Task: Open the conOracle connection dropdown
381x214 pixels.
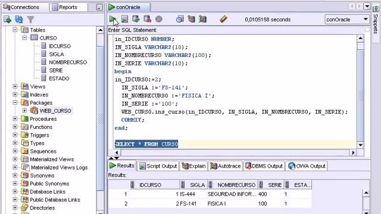Action: pyautogui.click(x=366, y=19)
